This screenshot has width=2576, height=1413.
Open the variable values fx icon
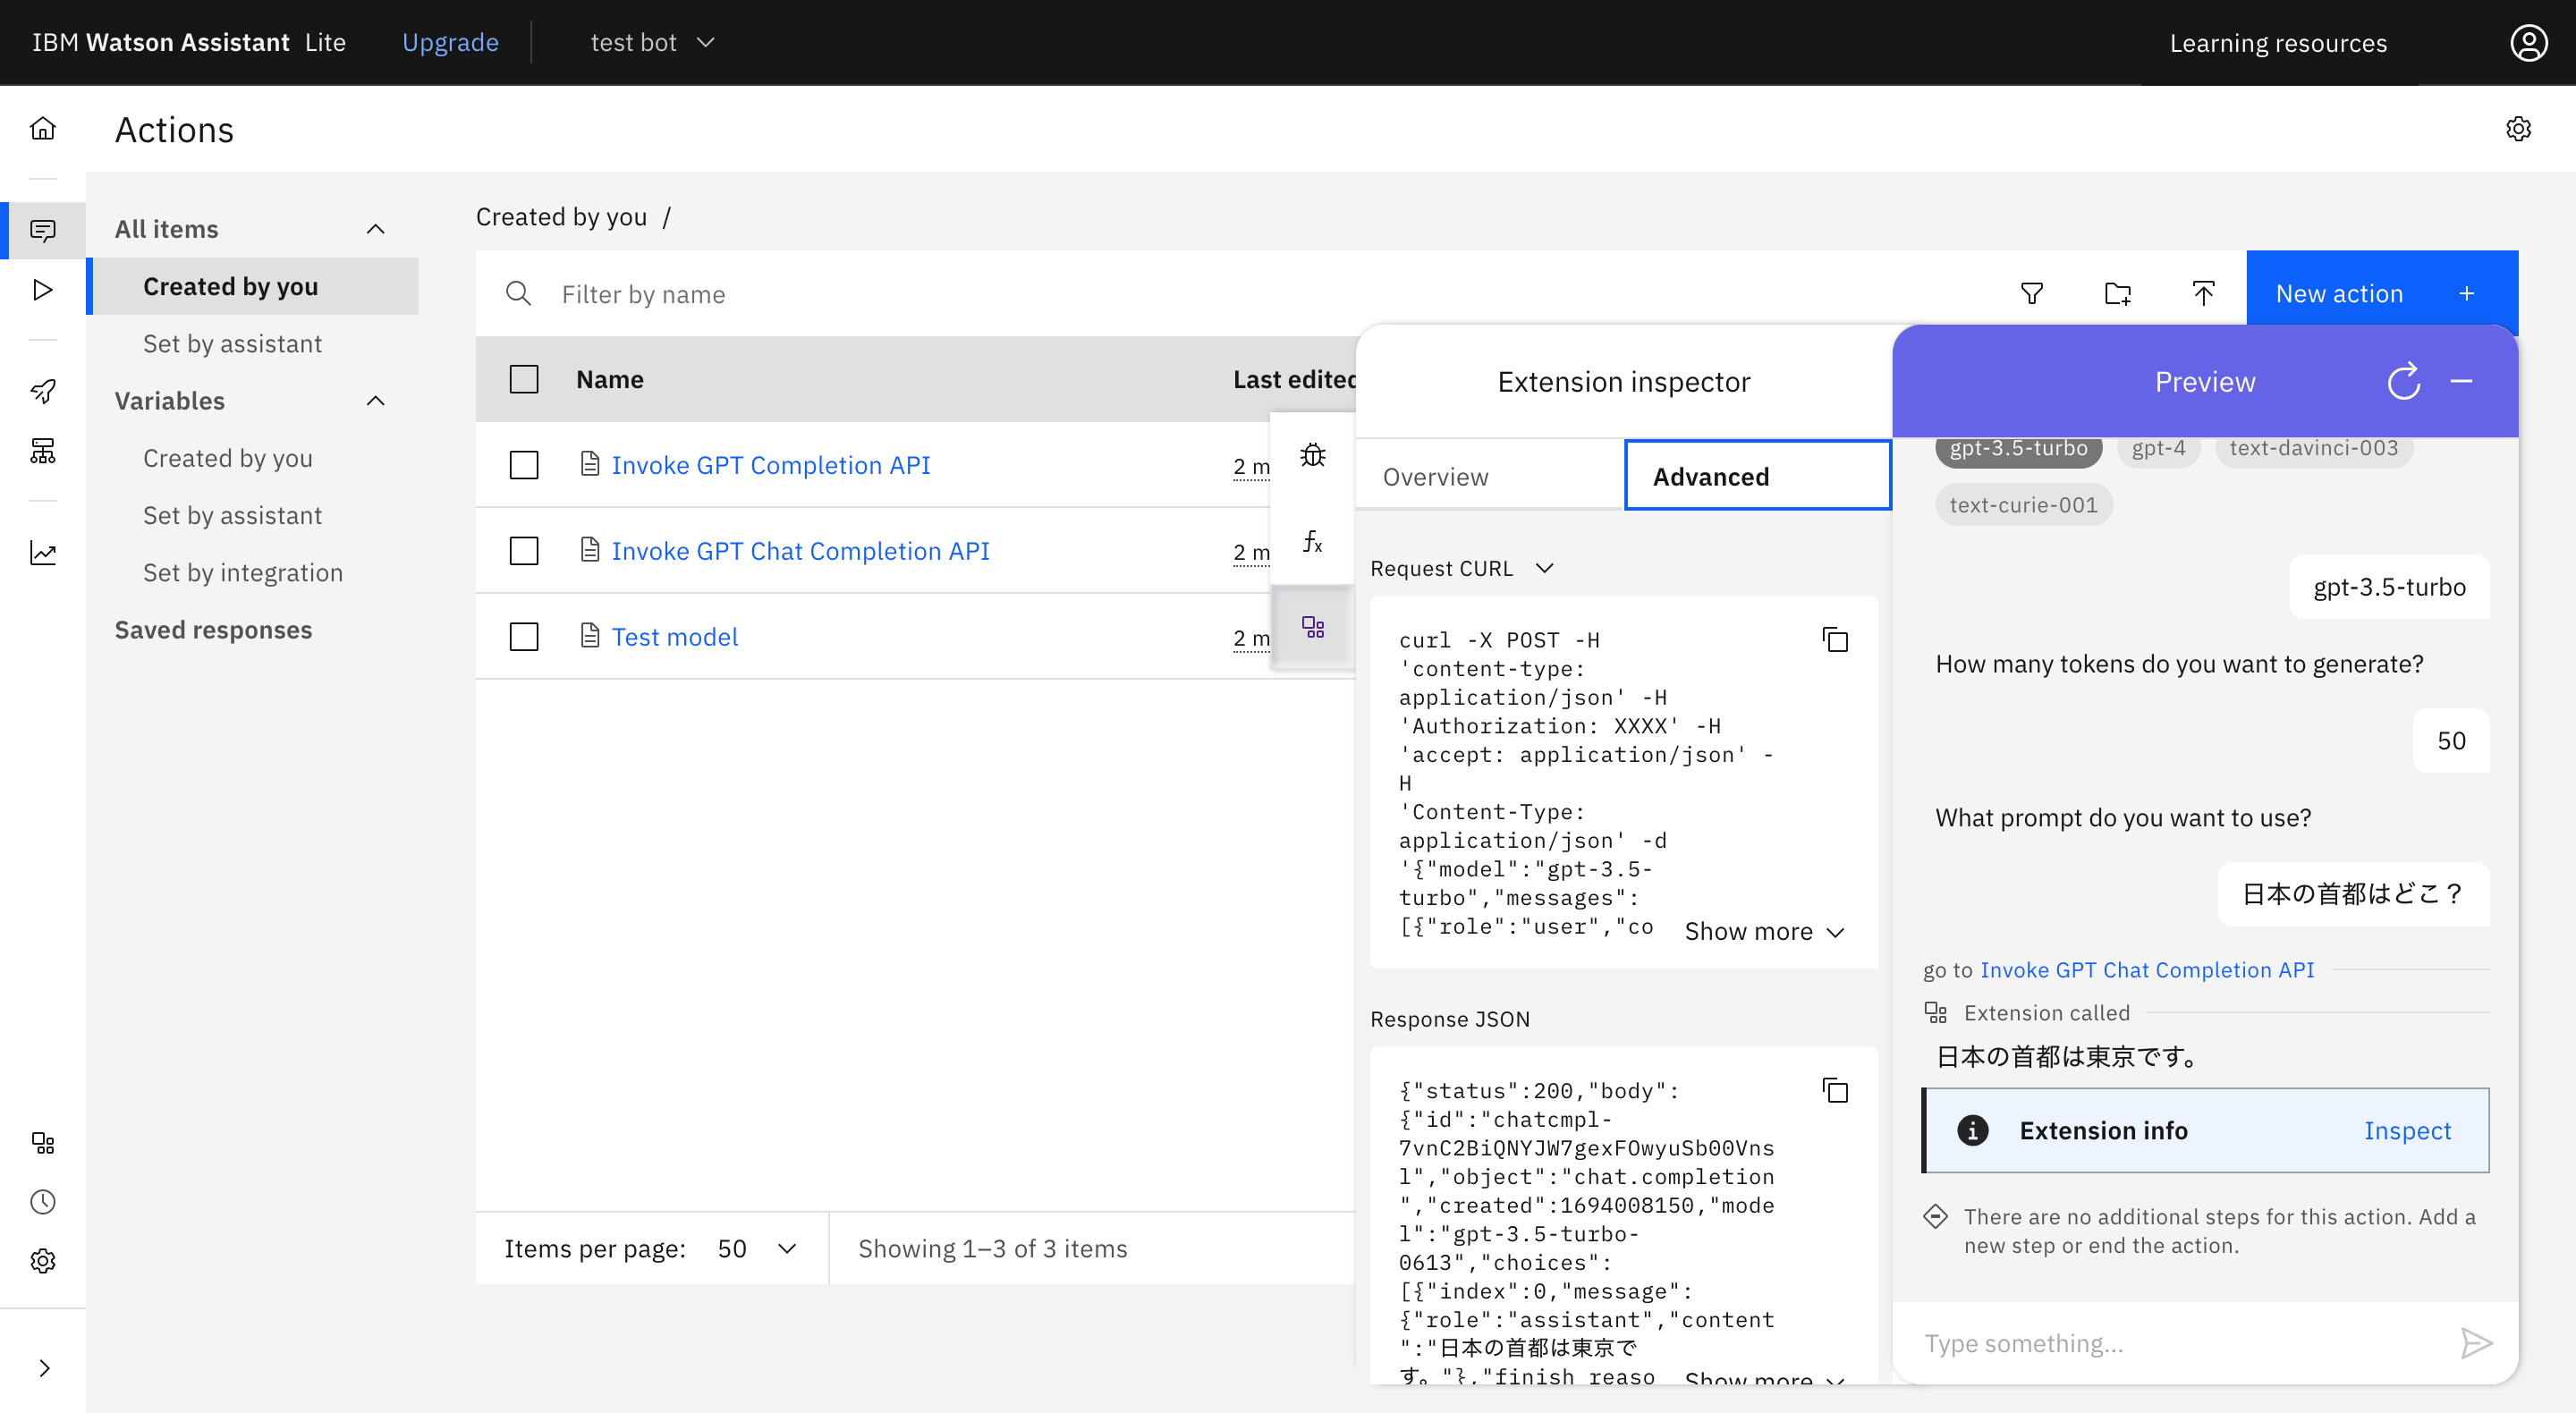[x=1312, y=541]
